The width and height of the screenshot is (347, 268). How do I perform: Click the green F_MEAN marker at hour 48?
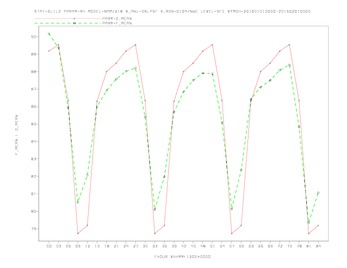(203, 73)
